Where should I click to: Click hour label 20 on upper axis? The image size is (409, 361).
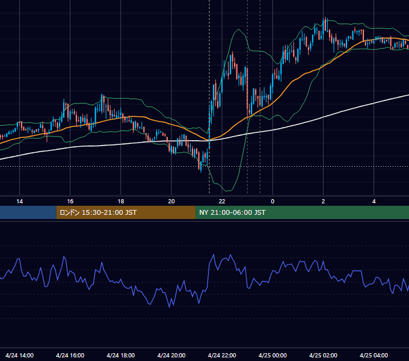coord(171,202)
